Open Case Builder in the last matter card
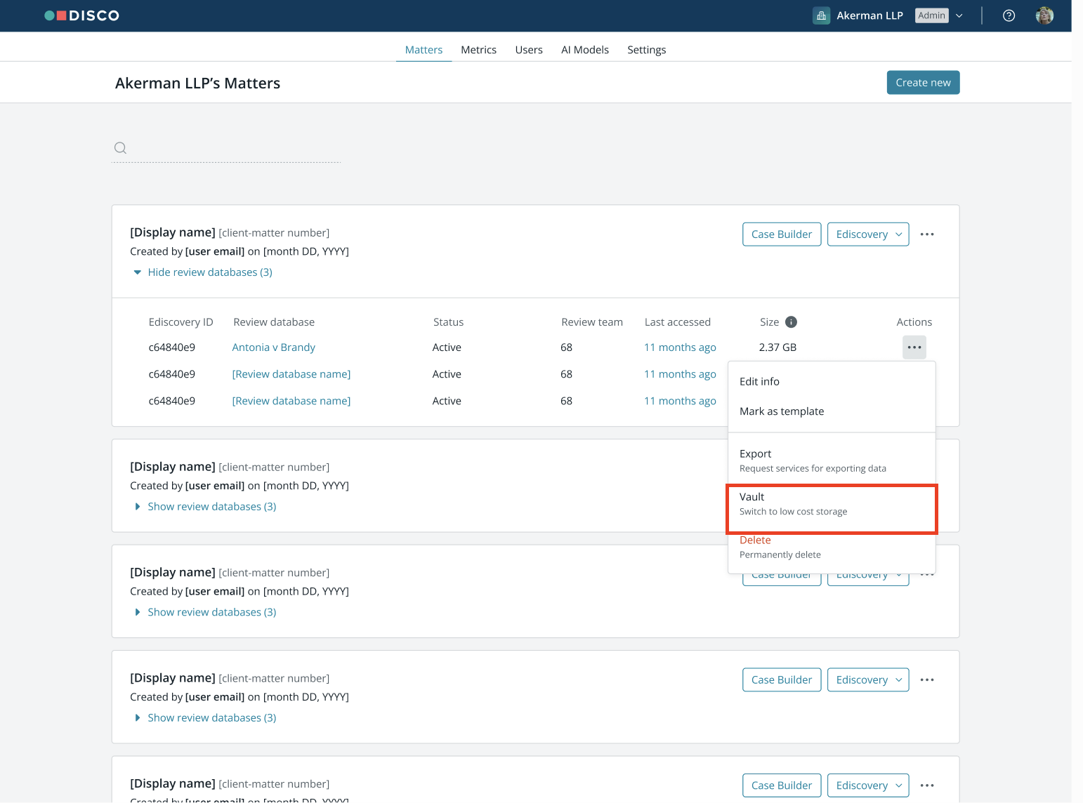Image resolution: width=1083 pixels, height=803 pixels. click(782, 785)
